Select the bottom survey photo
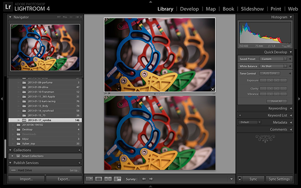This screenshot has width=301, height=188. (160, 133)
